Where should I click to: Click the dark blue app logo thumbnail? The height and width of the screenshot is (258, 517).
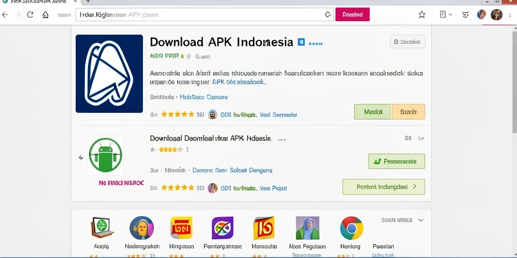109,74
